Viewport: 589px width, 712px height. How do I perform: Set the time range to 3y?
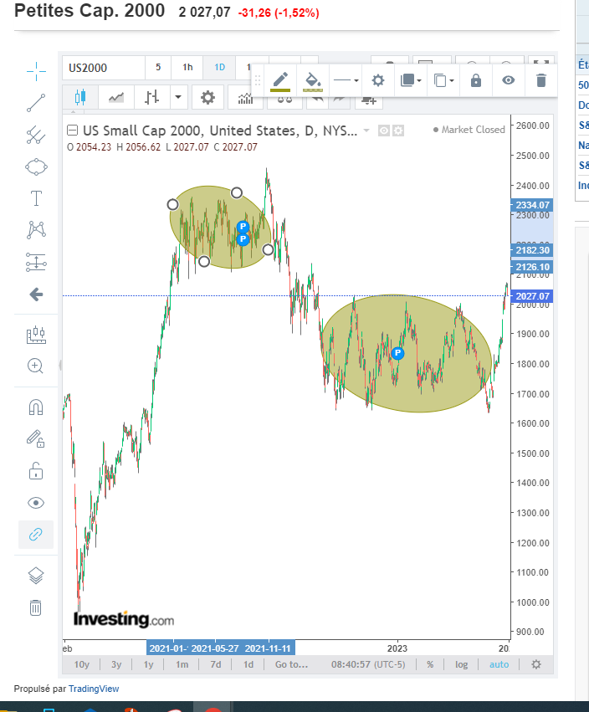click(116, 664)
